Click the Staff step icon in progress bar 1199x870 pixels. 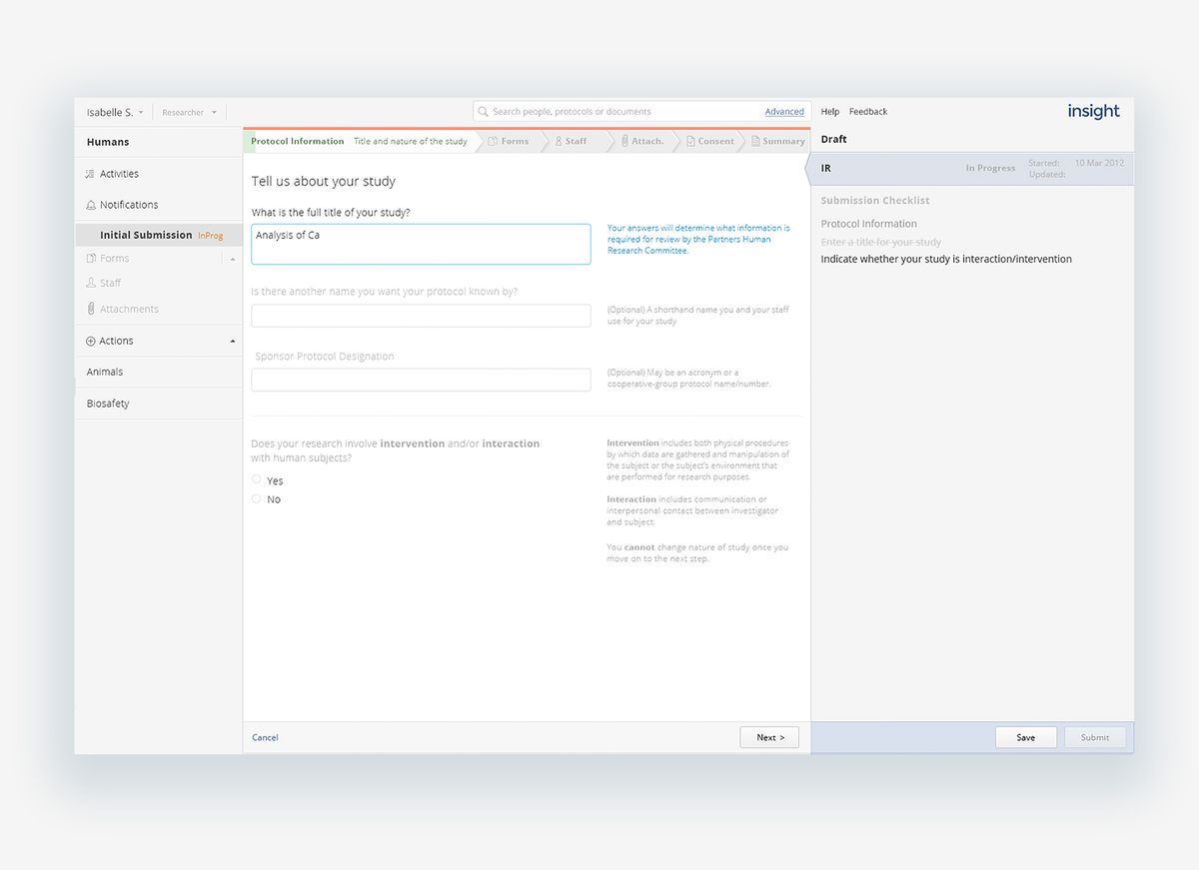[559, 142]
